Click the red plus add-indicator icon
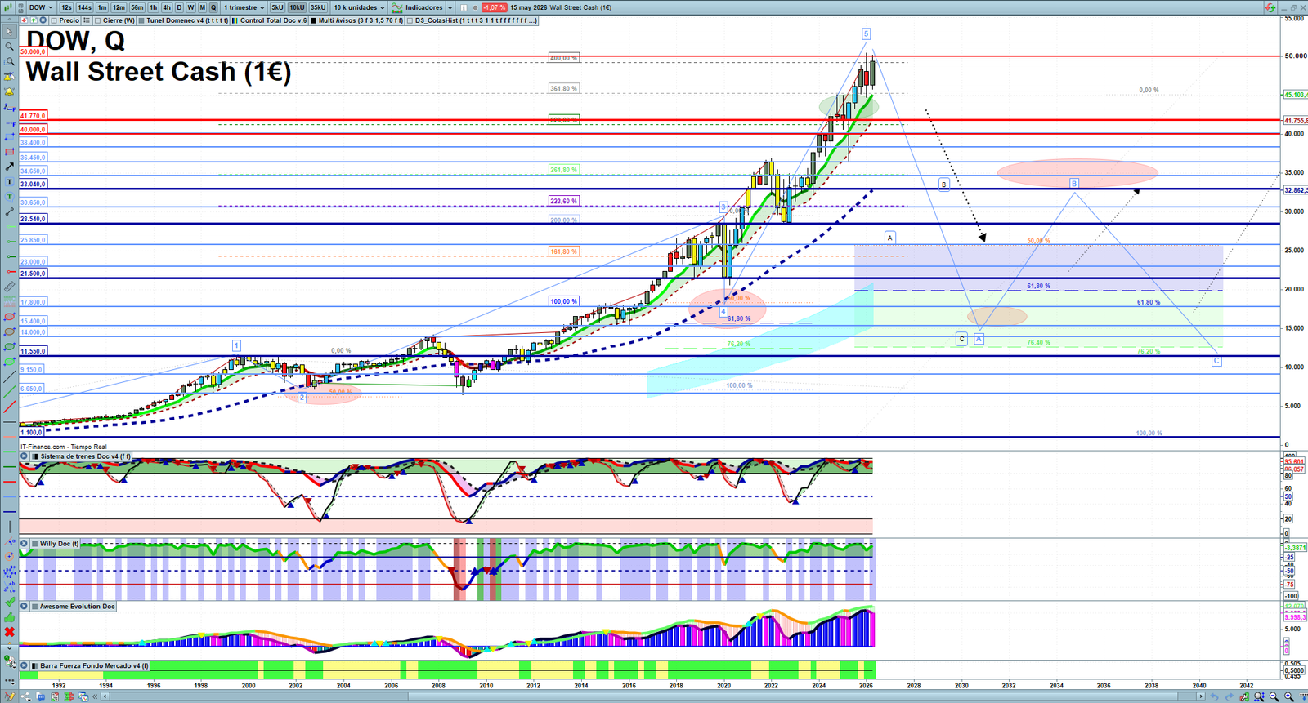 pyautogui.click(x=24, y=20)
